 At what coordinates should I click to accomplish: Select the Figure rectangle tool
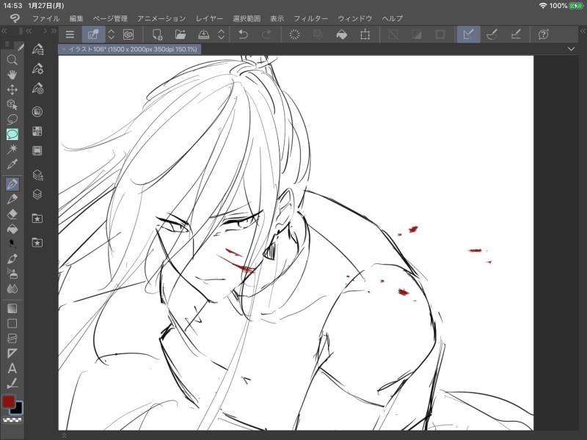(x=12, y=323)
